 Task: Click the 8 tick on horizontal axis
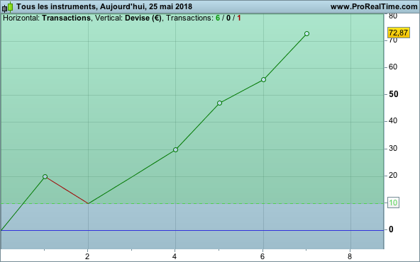350,257
